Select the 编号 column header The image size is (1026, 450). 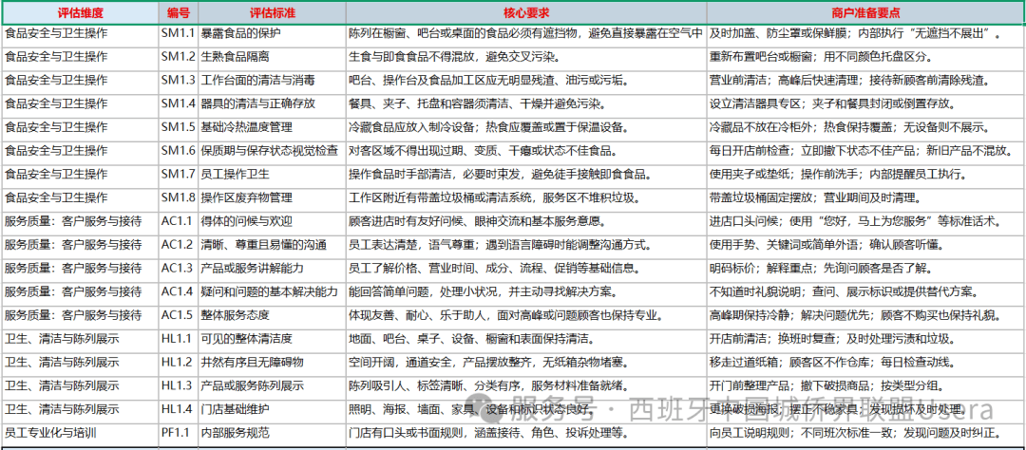coord(178,13)
